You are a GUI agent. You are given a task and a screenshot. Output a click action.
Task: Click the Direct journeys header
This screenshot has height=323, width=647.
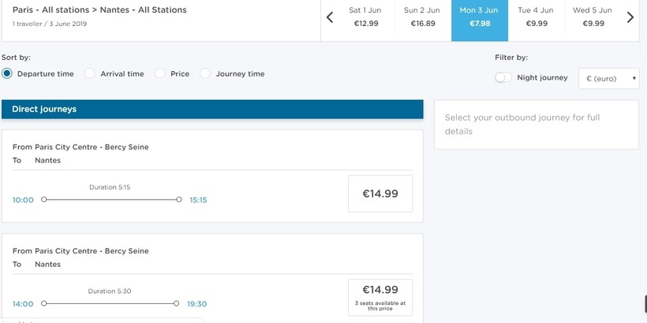coord(212,109)
